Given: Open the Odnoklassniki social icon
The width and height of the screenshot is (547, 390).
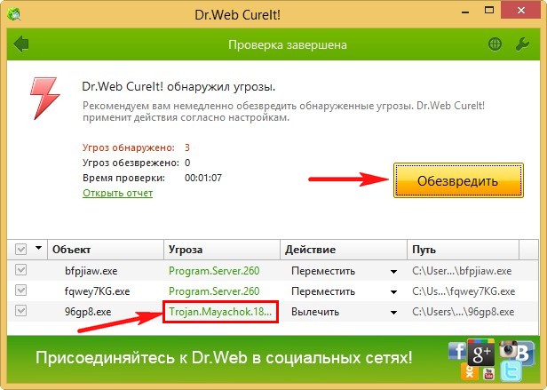Looking at the screenshot, I should (x=469, y=372).
